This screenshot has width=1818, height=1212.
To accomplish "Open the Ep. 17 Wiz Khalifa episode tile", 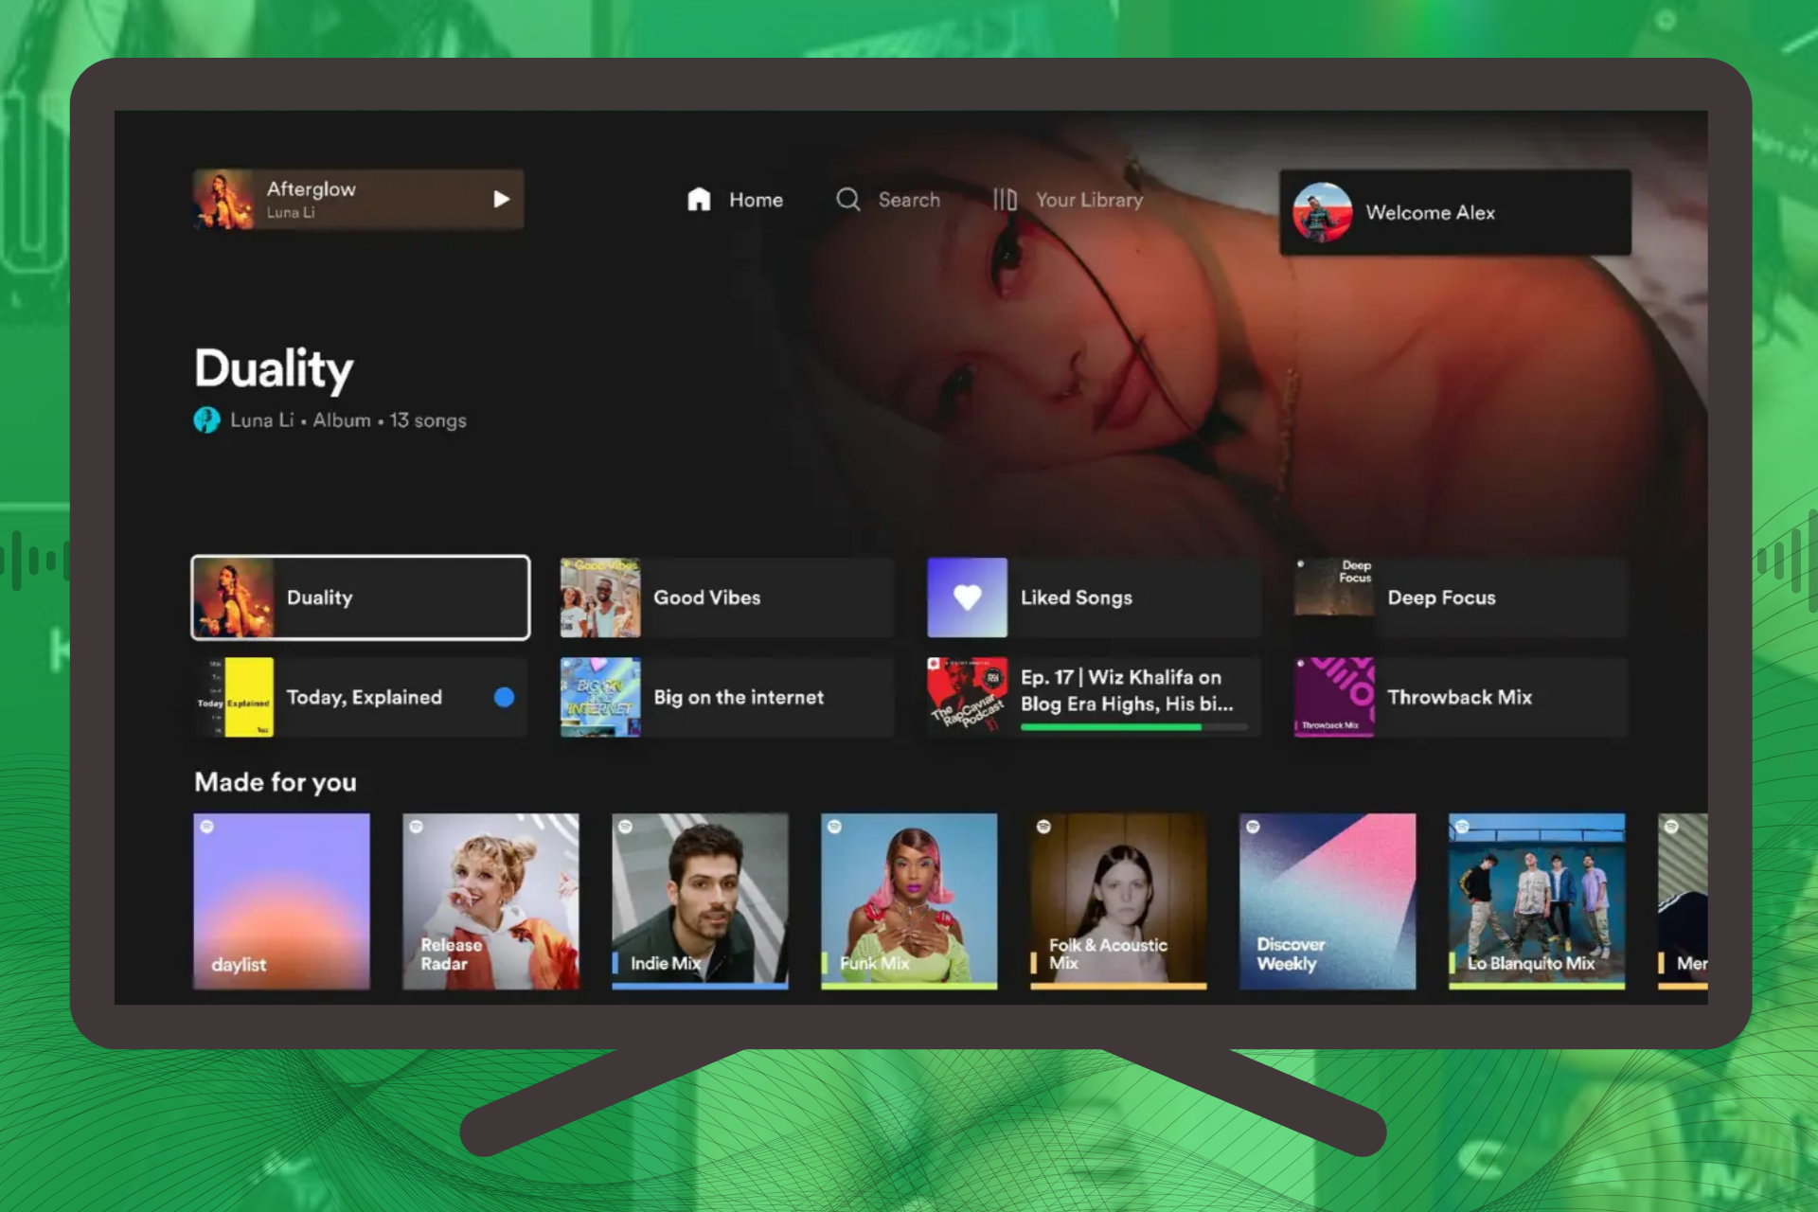I will point(1094,697).
